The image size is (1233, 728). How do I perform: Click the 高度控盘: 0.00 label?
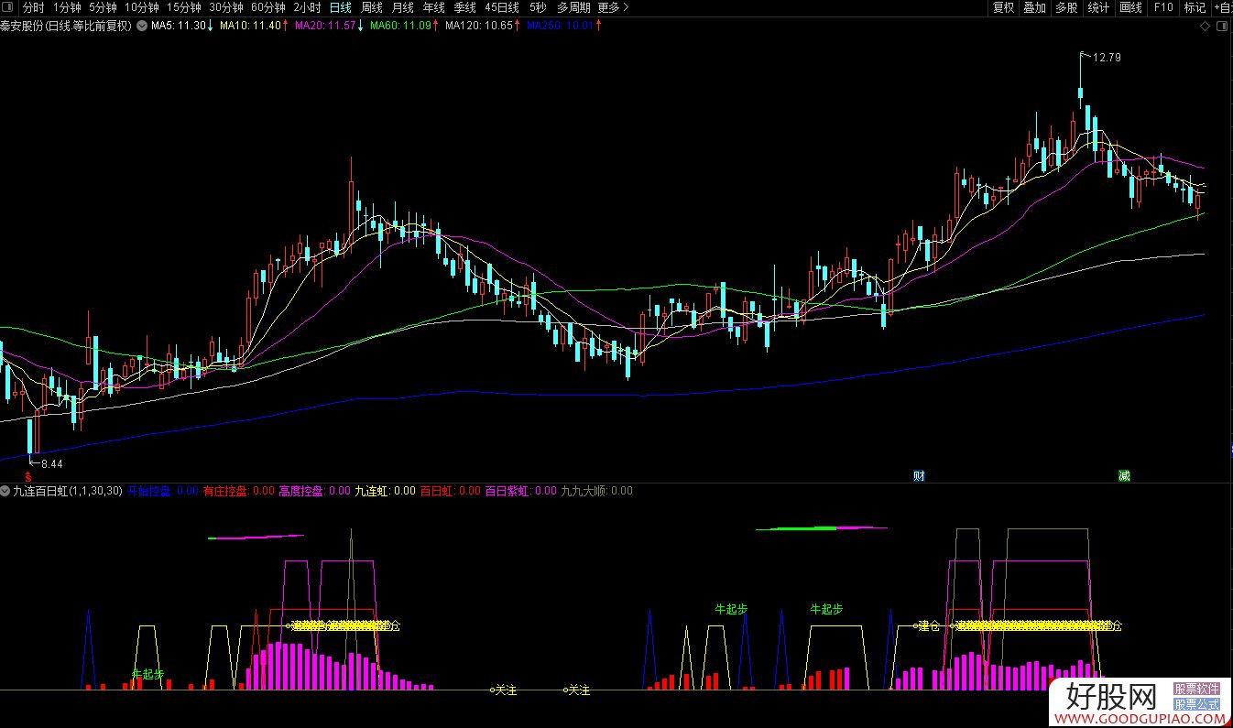314,491
